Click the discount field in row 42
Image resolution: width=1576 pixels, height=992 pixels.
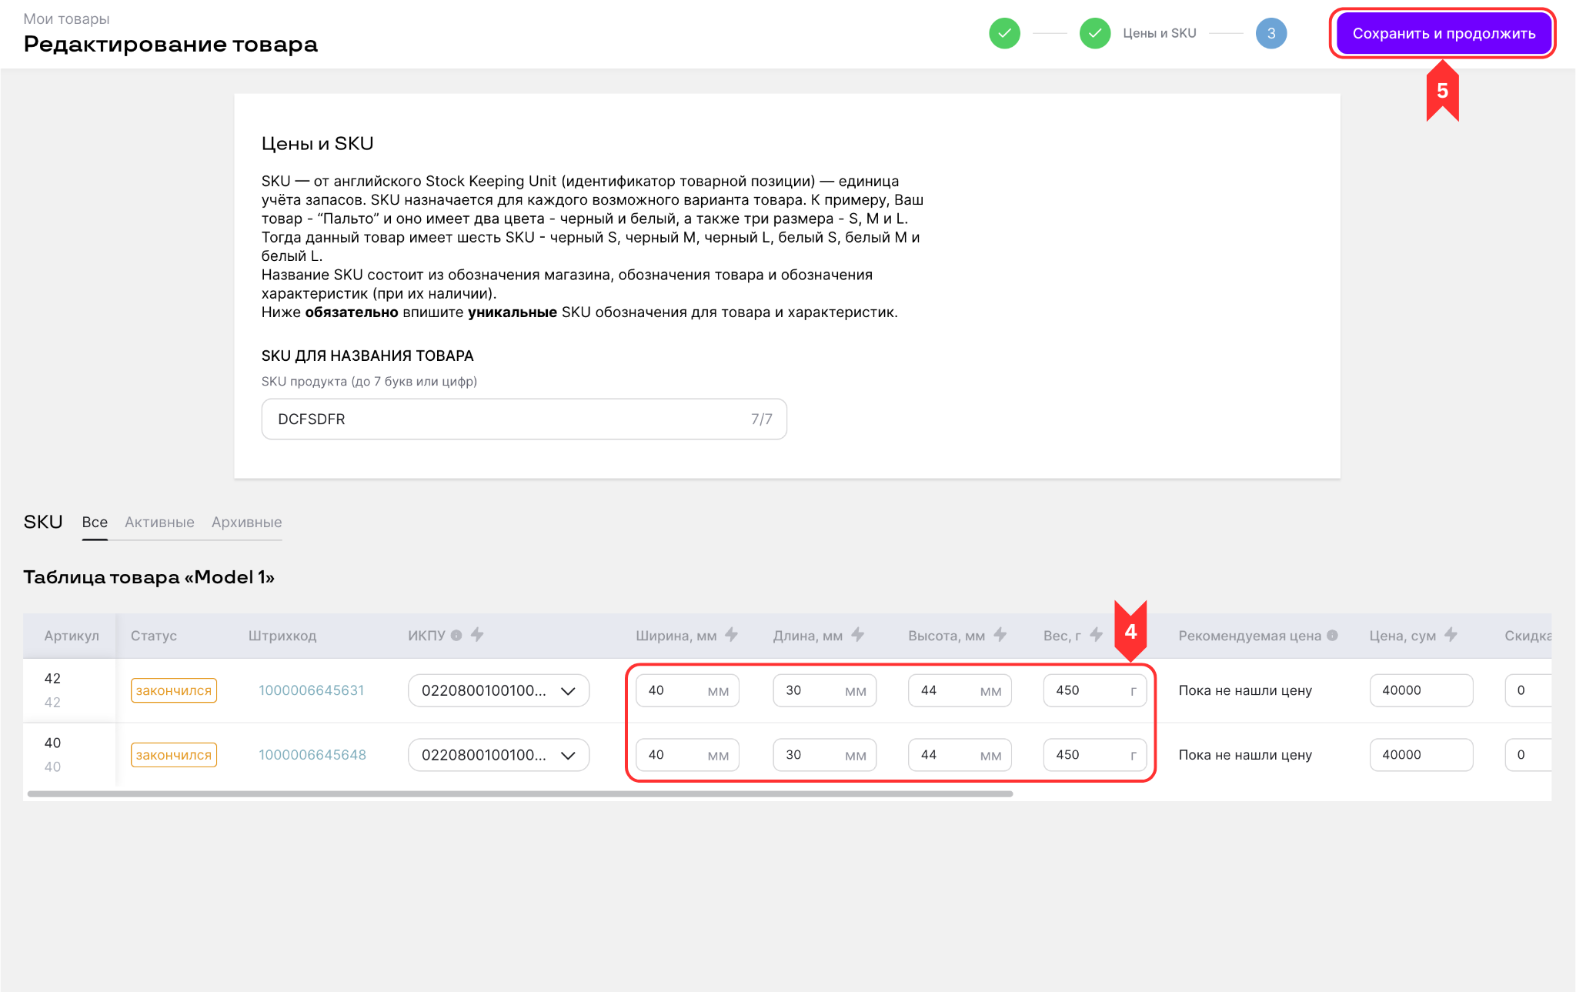[x=1528, y=690]
